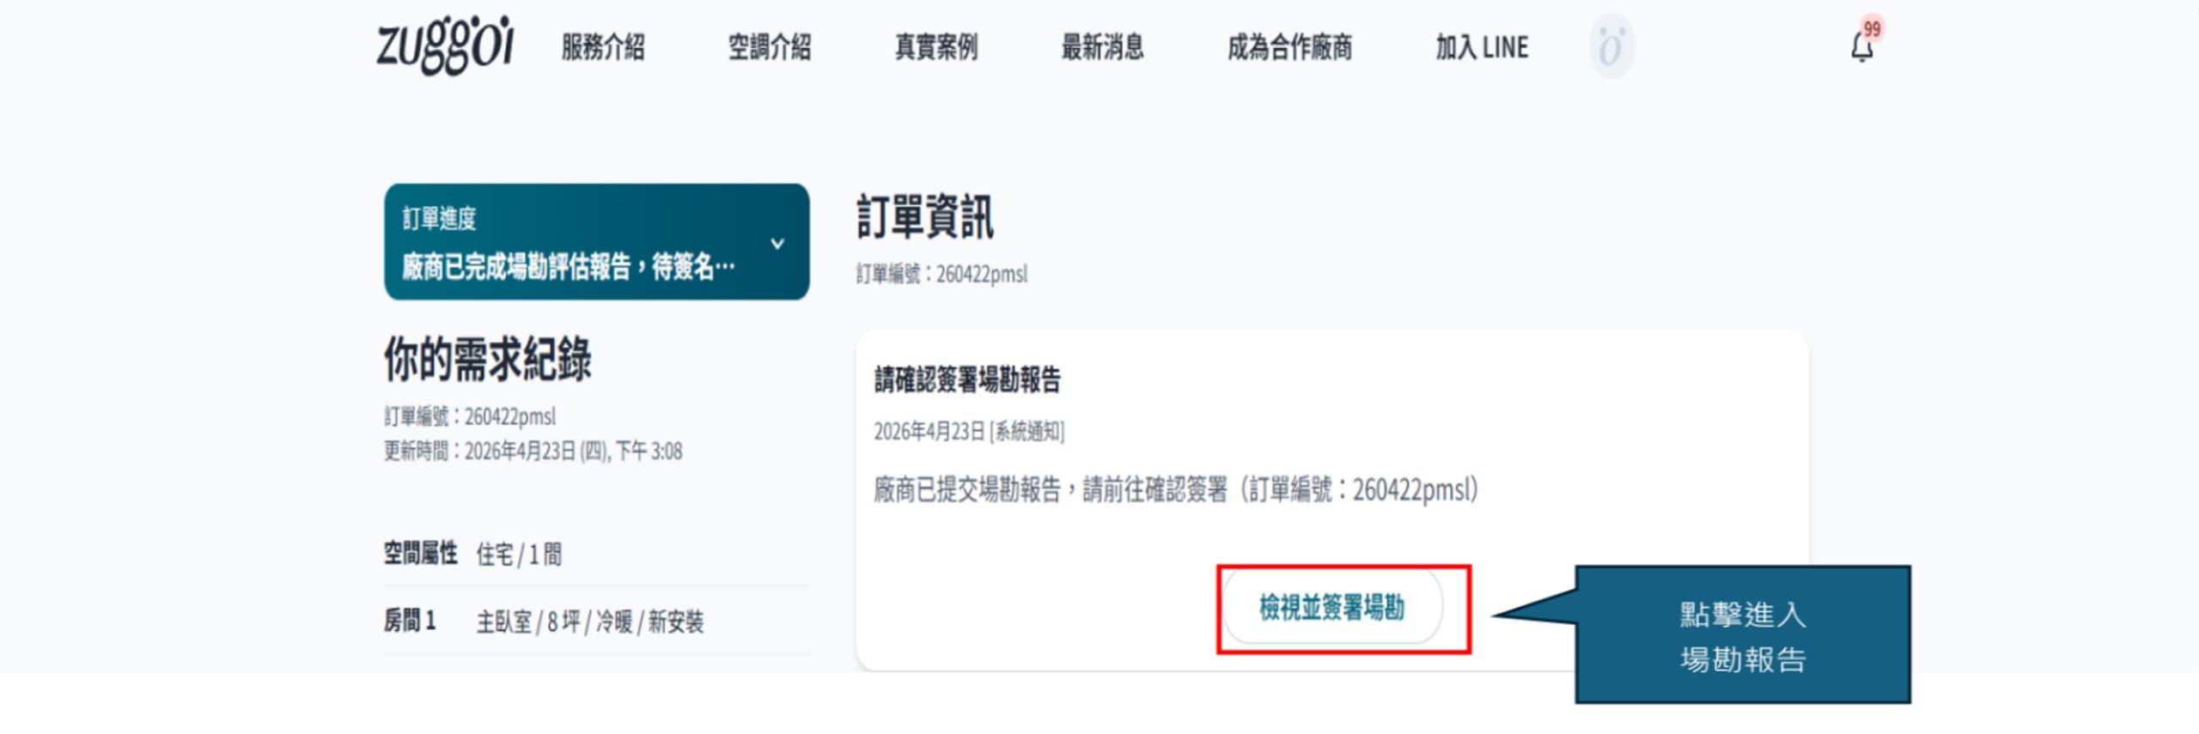Open the user avatar icon
This screenshot has height=734, width=2199.
1611,46
